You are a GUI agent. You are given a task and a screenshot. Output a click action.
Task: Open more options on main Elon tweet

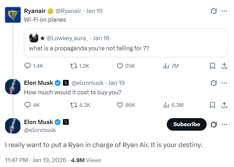pyautogui.click(x=224, y=124)
